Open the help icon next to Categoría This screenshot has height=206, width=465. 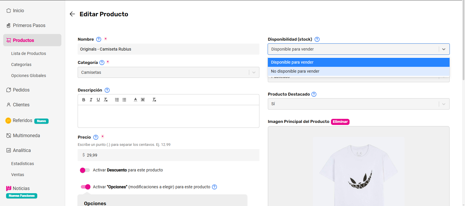click(x=102, y=62)
